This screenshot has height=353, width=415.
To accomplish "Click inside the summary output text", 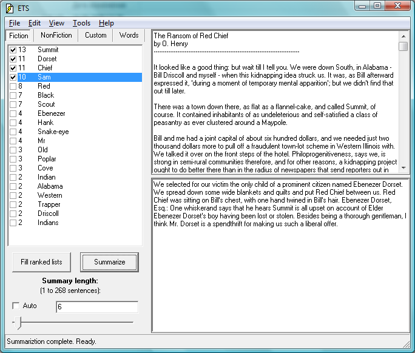I will click(280, 204).
